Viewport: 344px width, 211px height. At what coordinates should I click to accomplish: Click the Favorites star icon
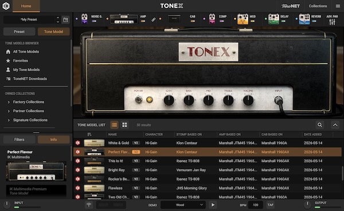point(8,61)
